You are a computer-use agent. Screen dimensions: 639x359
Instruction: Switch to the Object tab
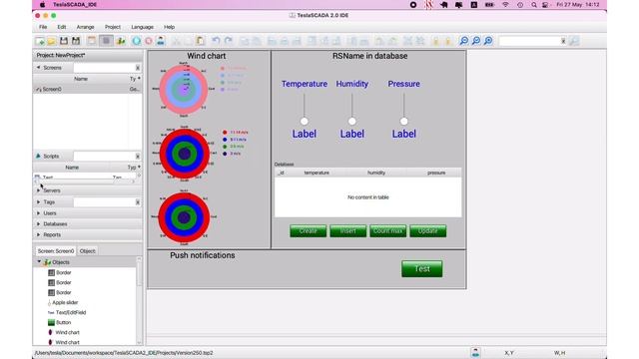pos(87,251)
